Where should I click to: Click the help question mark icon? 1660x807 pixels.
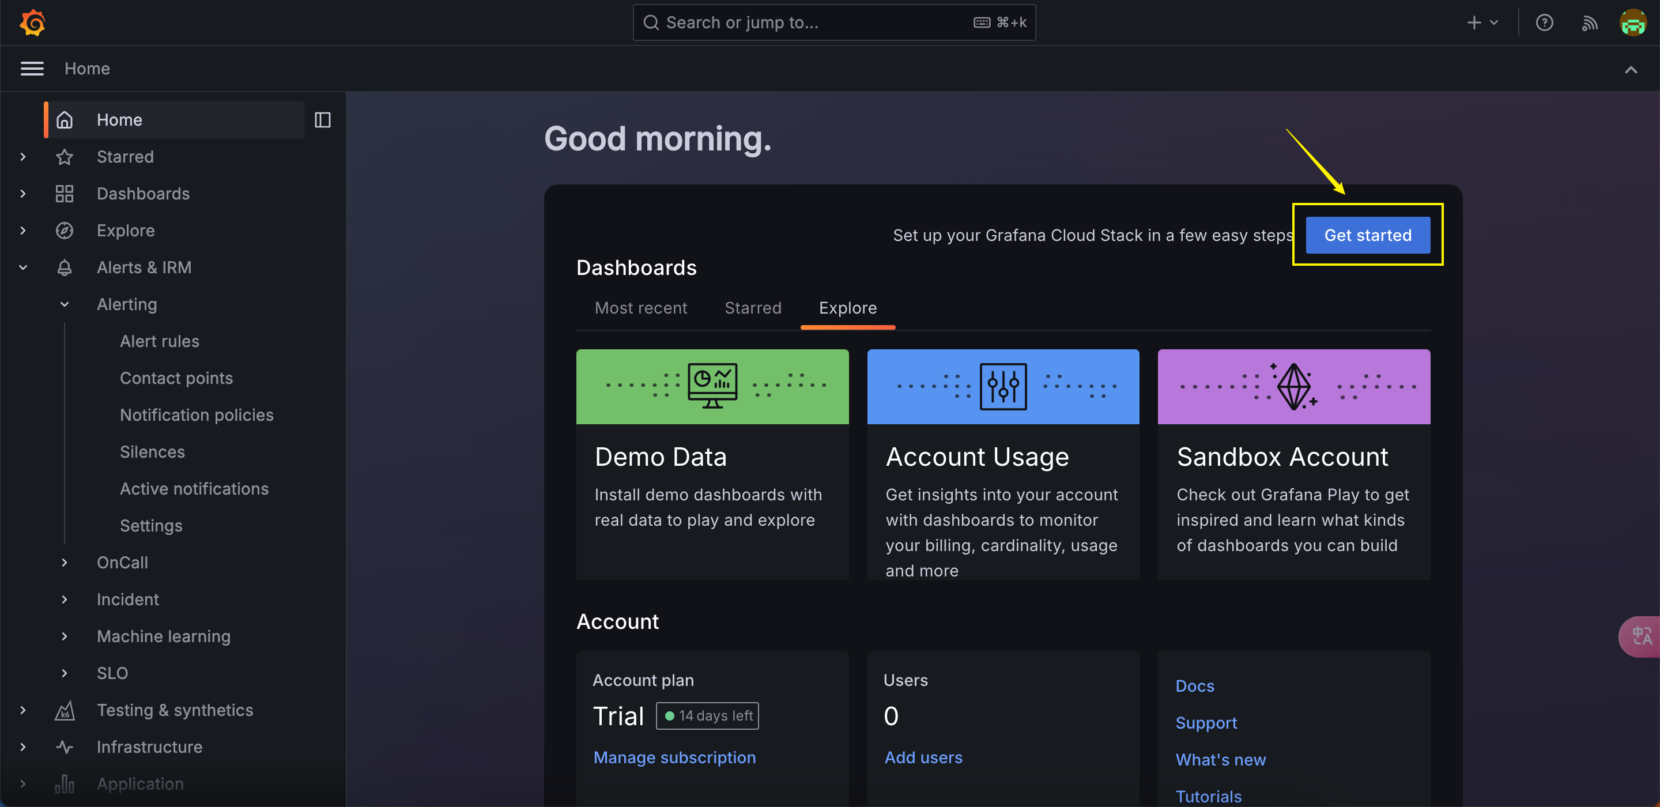pyautogui.click(x=1544, y=22)
